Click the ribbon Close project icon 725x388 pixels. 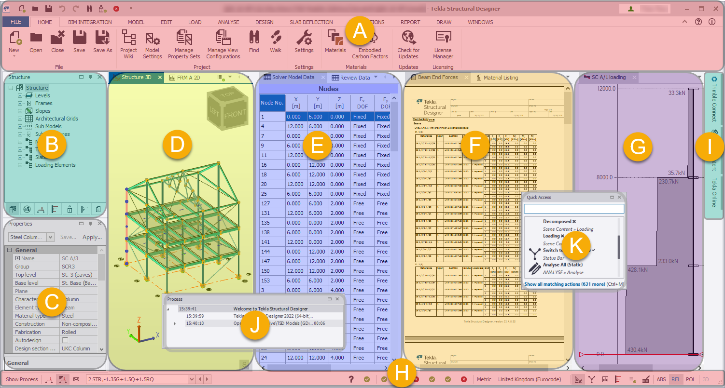pos(57,38)
